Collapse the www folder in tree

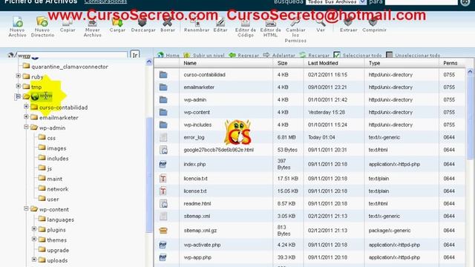[18, 96]
